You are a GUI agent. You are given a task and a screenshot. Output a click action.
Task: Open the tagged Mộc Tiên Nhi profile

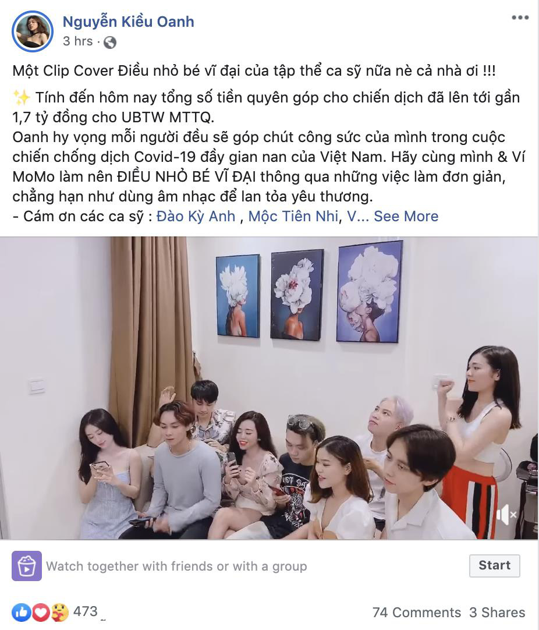click(293, 216)
